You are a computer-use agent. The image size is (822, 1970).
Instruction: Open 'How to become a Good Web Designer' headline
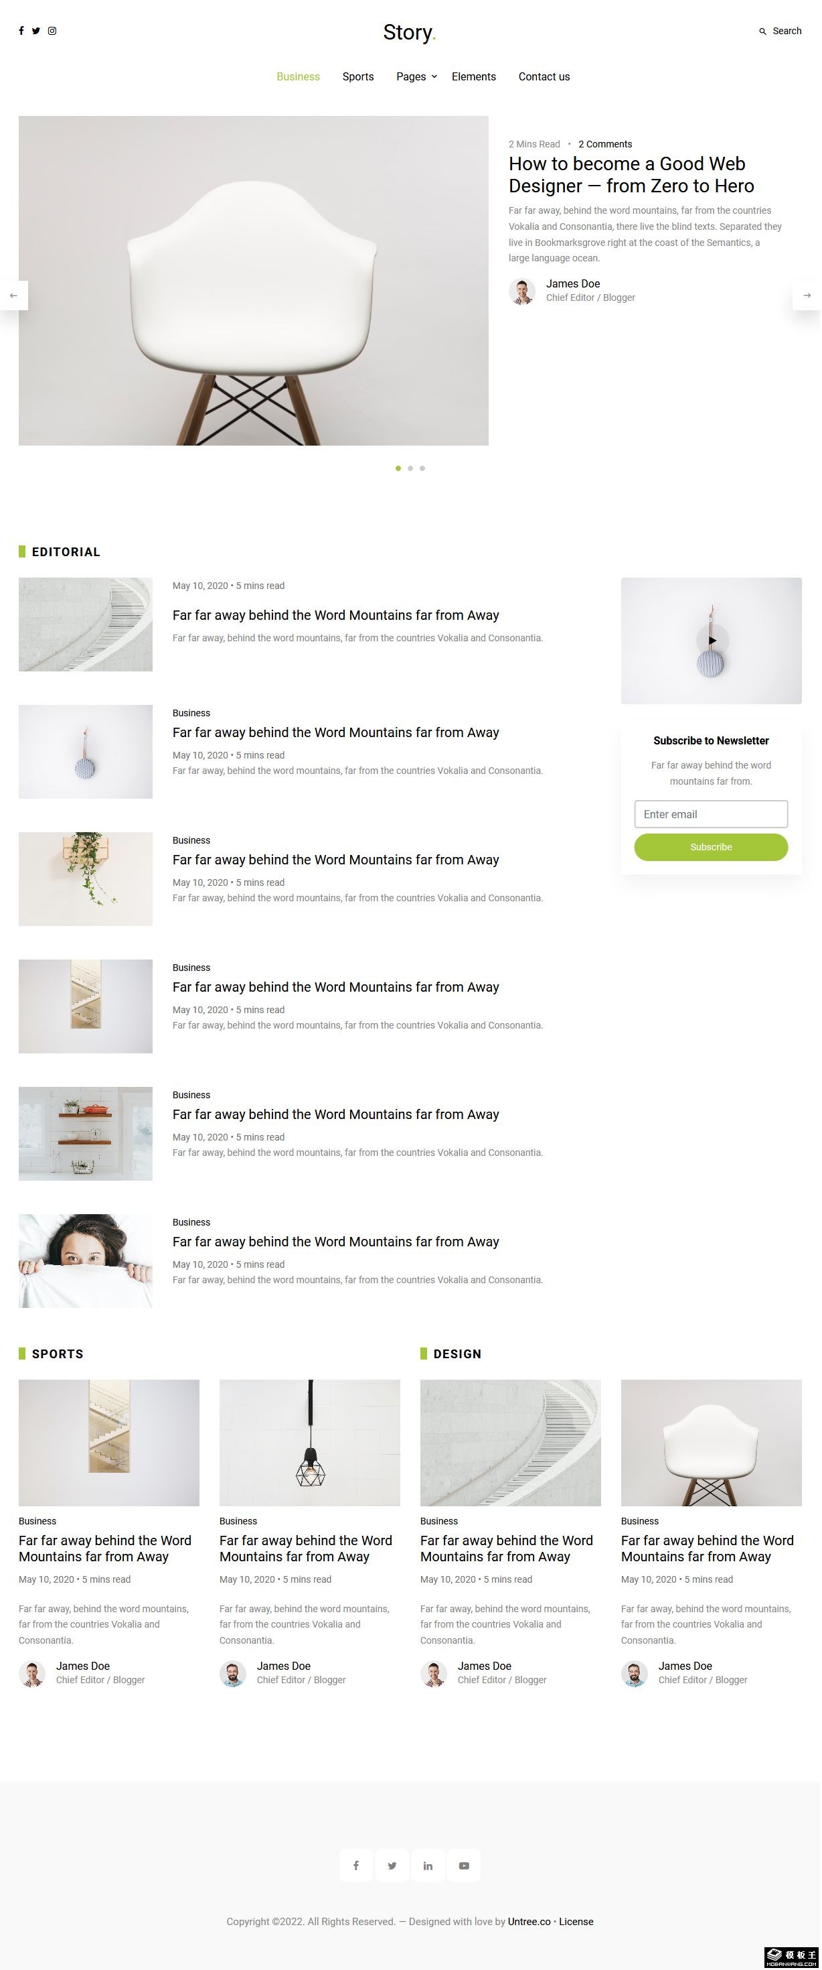(x=631, y=174)
